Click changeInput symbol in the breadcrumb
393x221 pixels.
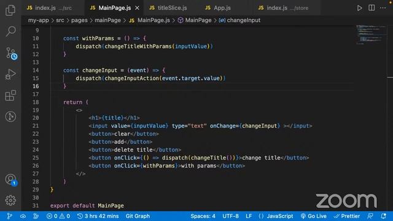pyautogui.click(x=239, y=20)
